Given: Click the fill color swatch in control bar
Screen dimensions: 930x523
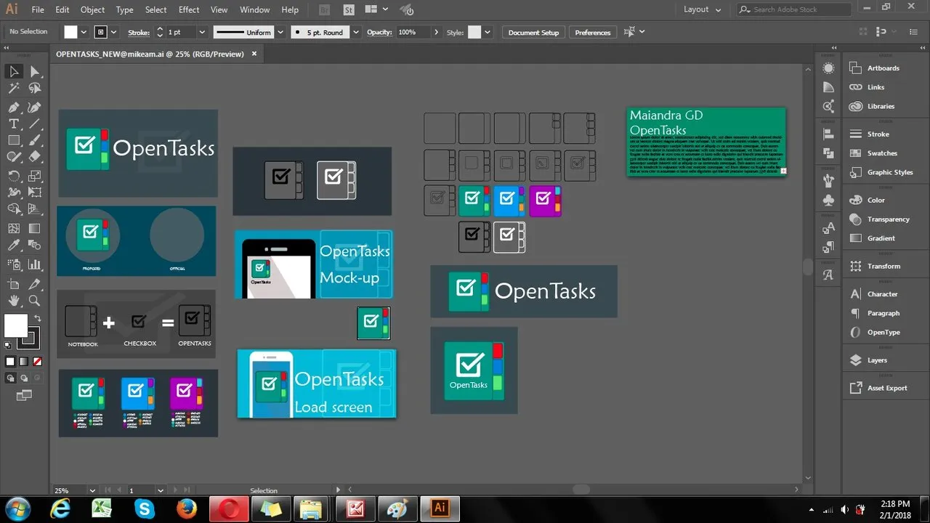Looking at the screenshot, I should (x=70, y=32).
